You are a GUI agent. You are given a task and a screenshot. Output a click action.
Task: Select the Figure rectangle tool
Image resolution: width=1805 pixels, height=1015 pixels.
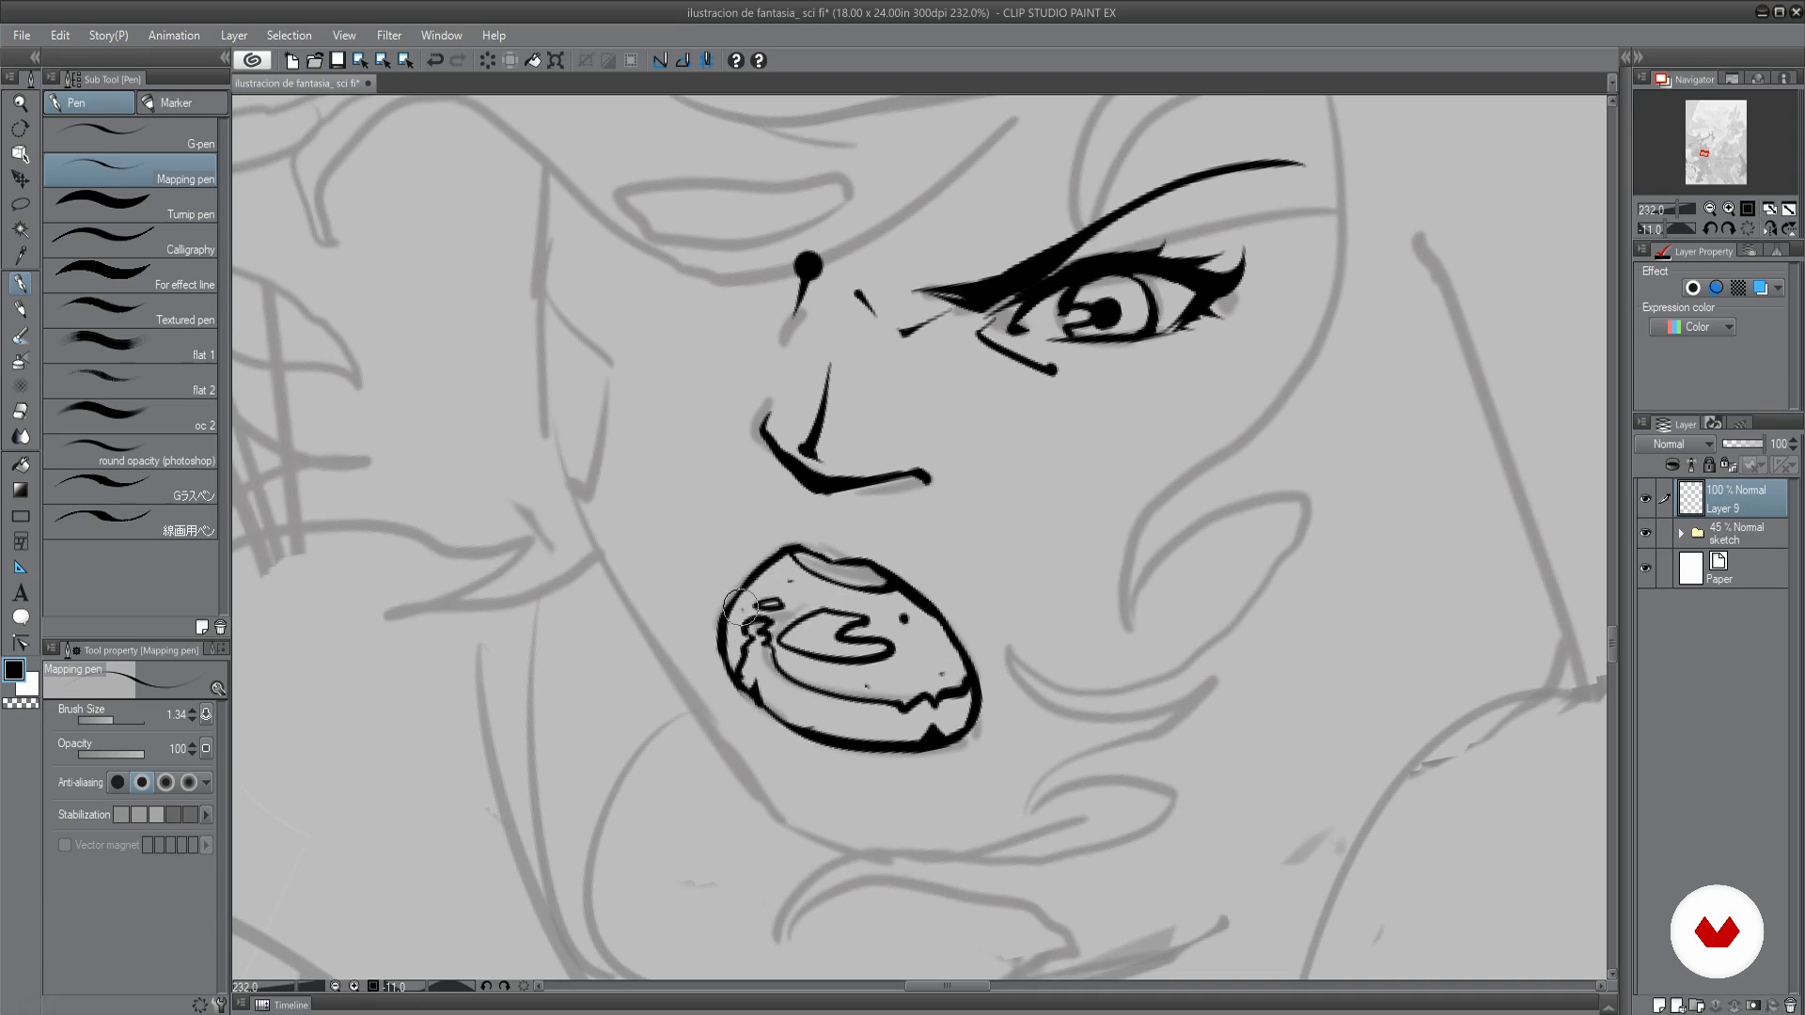(20, 516)
